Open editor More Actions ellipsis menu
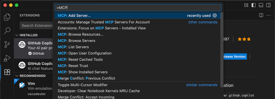275x99 pixels. pyautogui.click(x=268, y=15)
